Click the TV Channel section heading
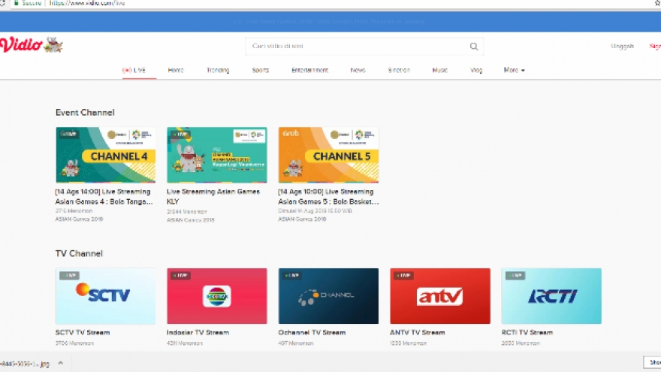661x372 pixels. (79, 253)
